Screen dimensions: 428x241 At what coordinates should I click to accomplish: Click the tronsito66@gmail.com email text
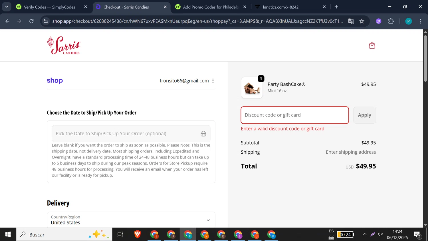tap(184, 81)
